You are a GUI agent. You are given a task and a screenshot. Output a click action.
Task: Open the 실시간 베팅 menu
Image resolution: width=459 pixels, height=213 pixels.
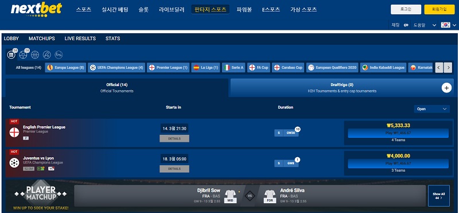tap(115, 9)
